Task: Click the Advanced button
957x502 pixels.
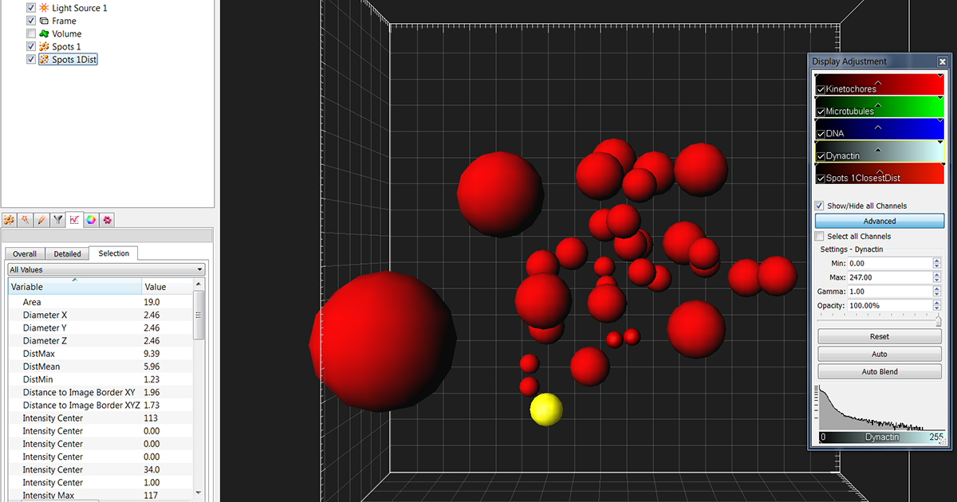Action: coord(879,221)
